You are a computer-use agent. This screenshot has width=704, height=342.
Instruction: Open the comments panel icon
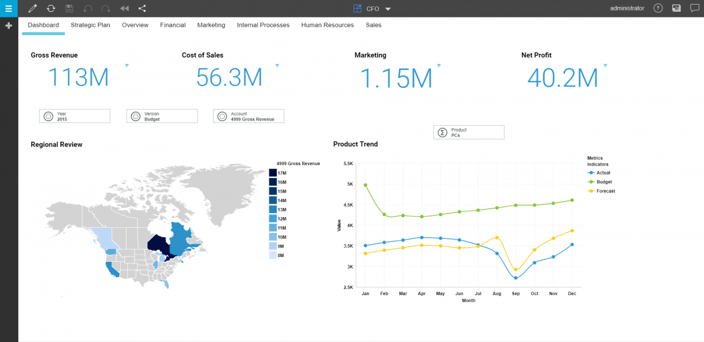[x=696, y=8]
